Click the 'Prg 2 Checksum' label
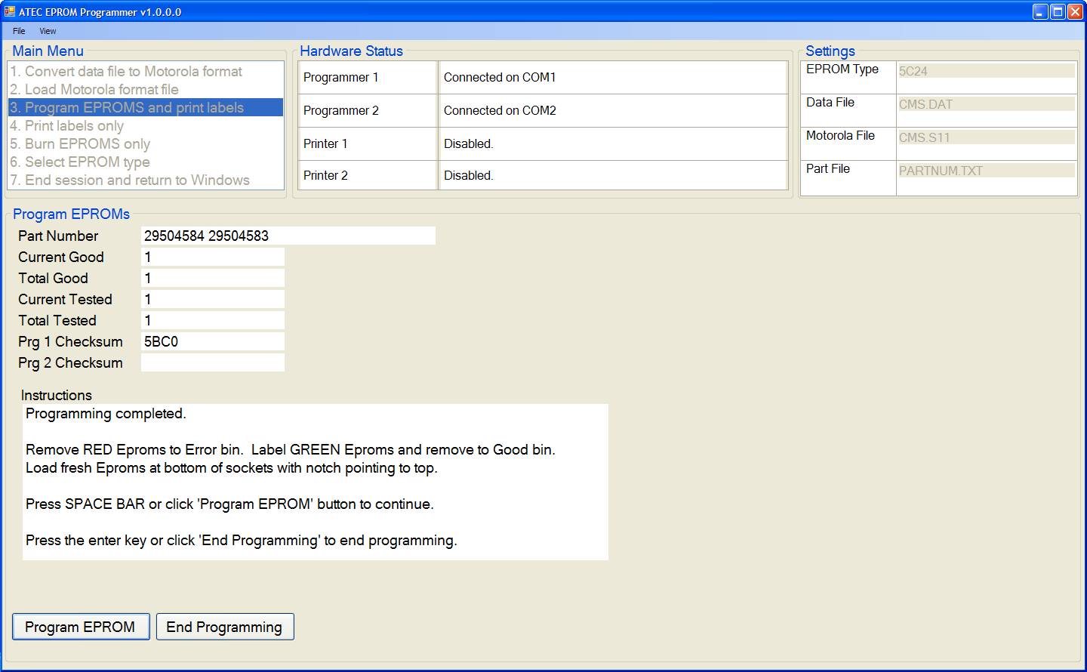 point(70,362)
